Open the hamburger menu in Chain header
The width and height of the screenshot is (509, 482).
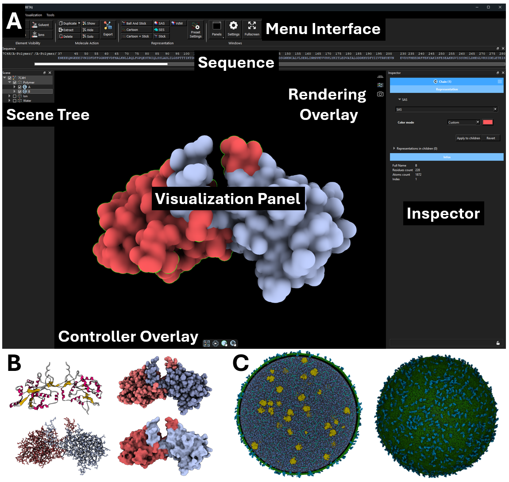(x=500, y=81)
